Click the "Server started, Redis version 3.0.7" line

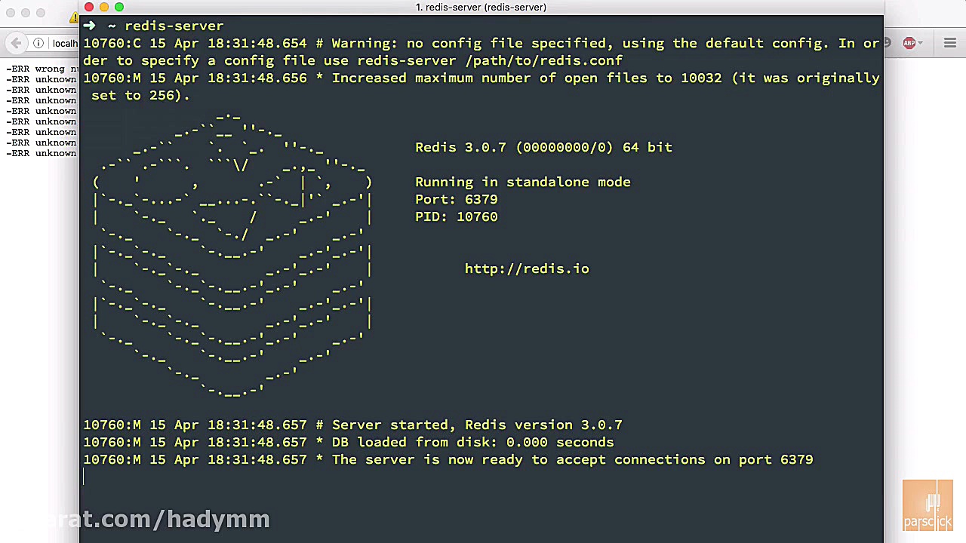[477, 425]
